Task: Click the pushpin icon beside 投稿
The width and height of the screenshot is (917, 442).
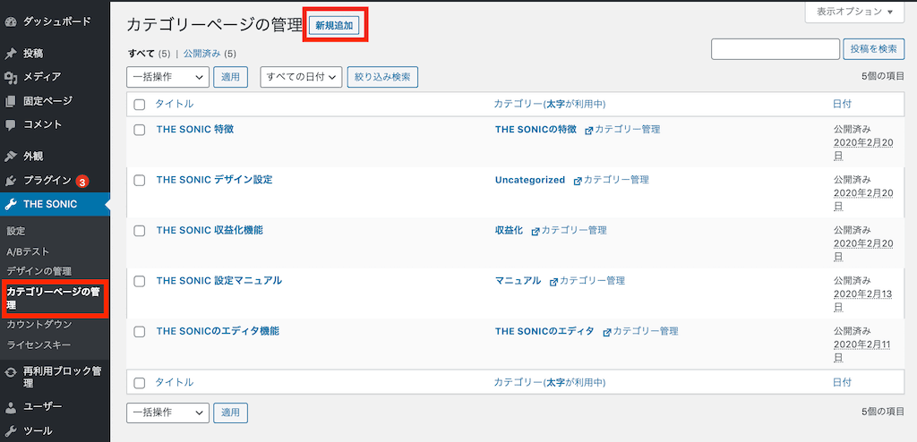Action: 10,54
